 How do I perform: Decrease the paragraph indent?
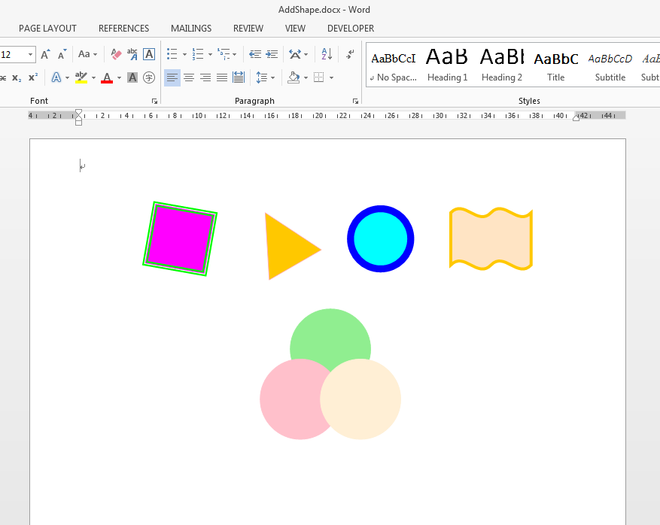(x=254, y=54)
